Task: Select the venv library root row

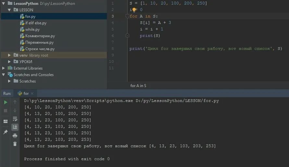Action: [x=54, y=55]
